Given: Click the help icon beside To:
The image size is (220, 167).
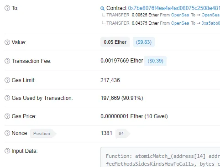Looking at the screenshot, I should tap(7, 8).
